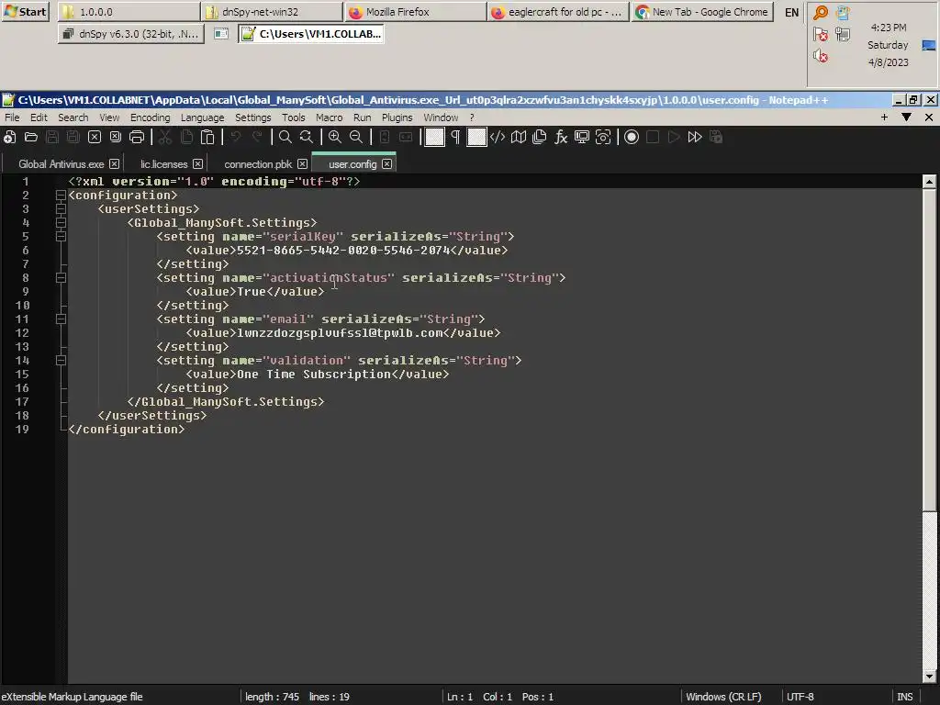Screen dimensions: 940x705
Task: Click 'One Time Subscription' value text
Action: [314, 375]
